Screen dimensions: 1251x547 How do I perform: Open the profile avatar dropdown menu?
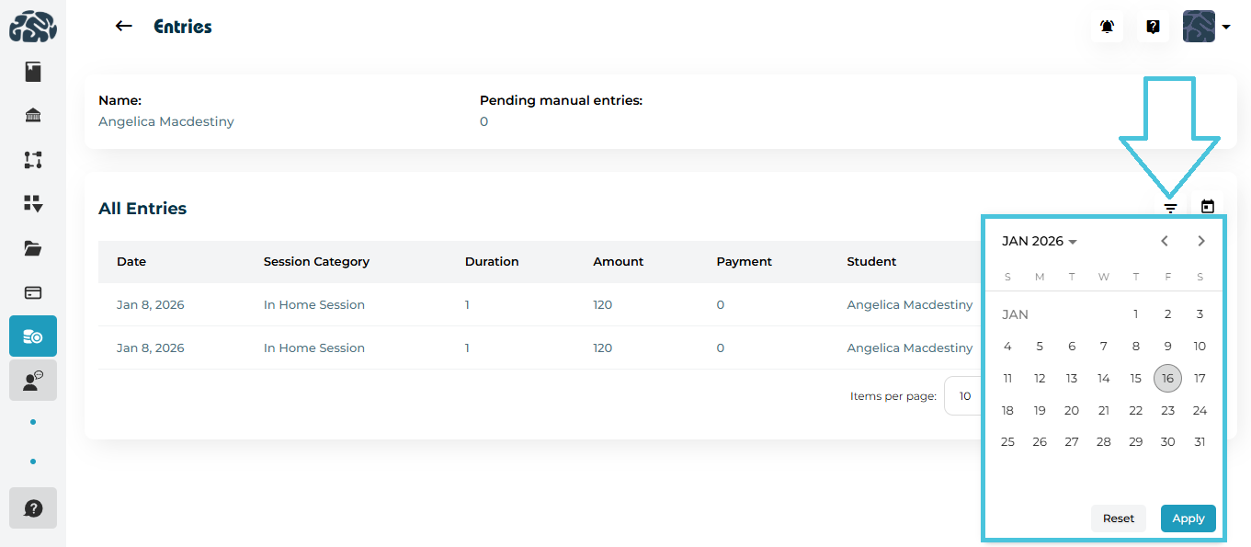pos(1206,27)
